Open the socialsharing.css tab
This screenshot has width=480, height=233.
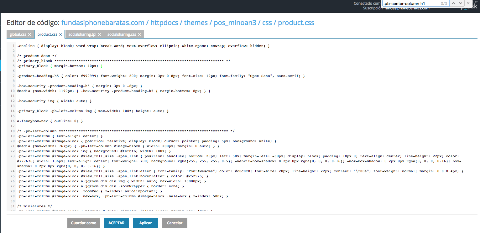(122, 34)
